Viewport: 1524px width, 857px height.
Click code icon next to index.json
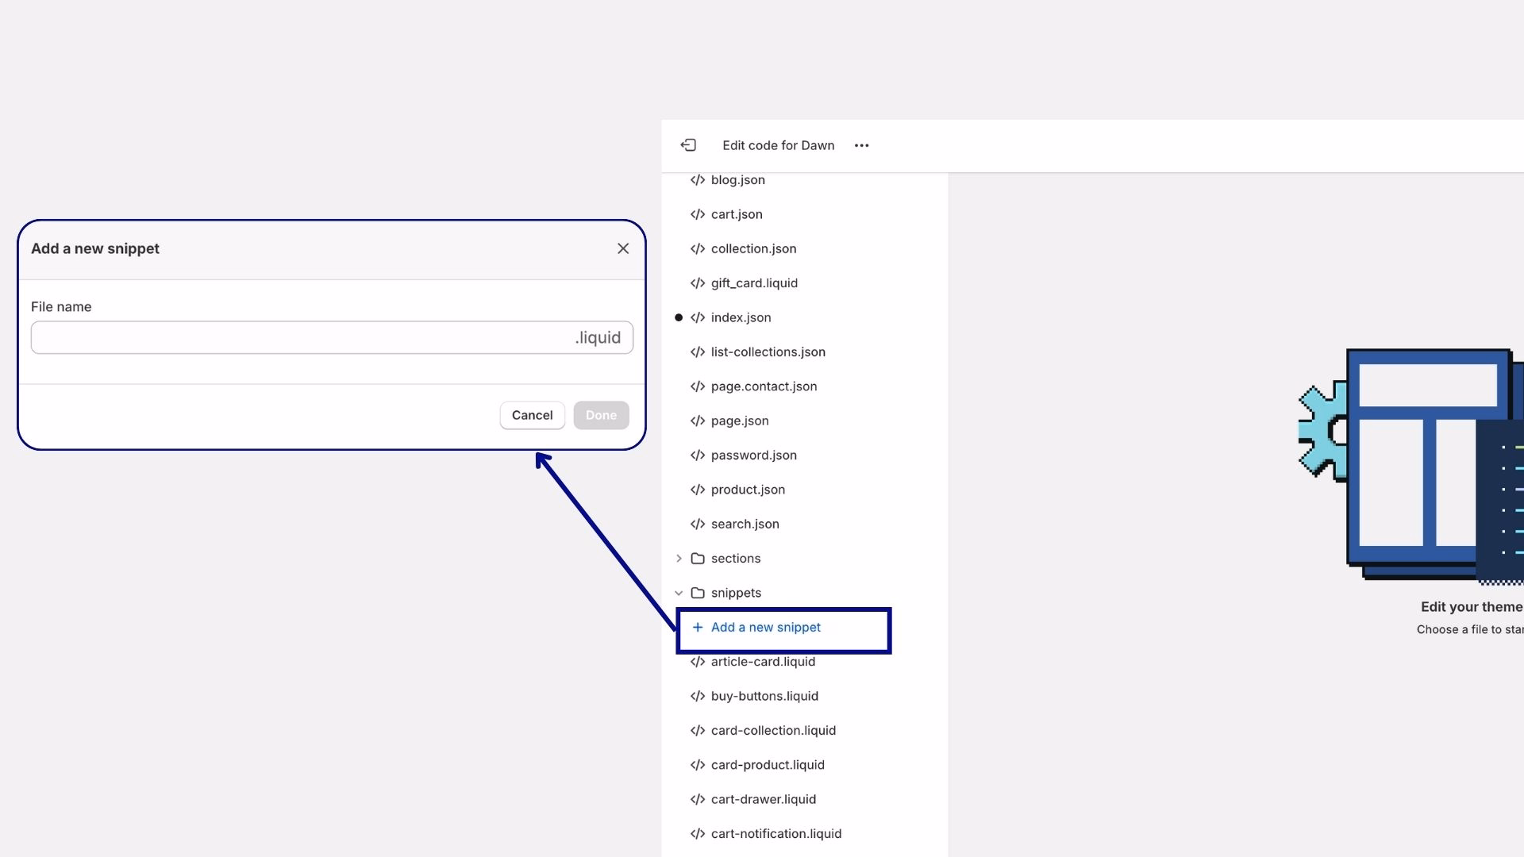pyautogui.click(x=698, y=317)
